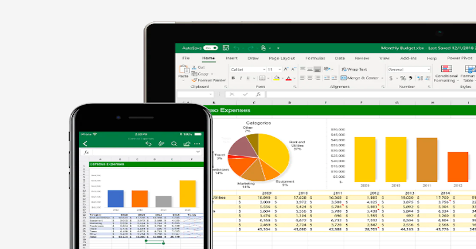Tap the share icon on the phone
Viewport: 476px width, 249px height.
click(x=186, y=144)
